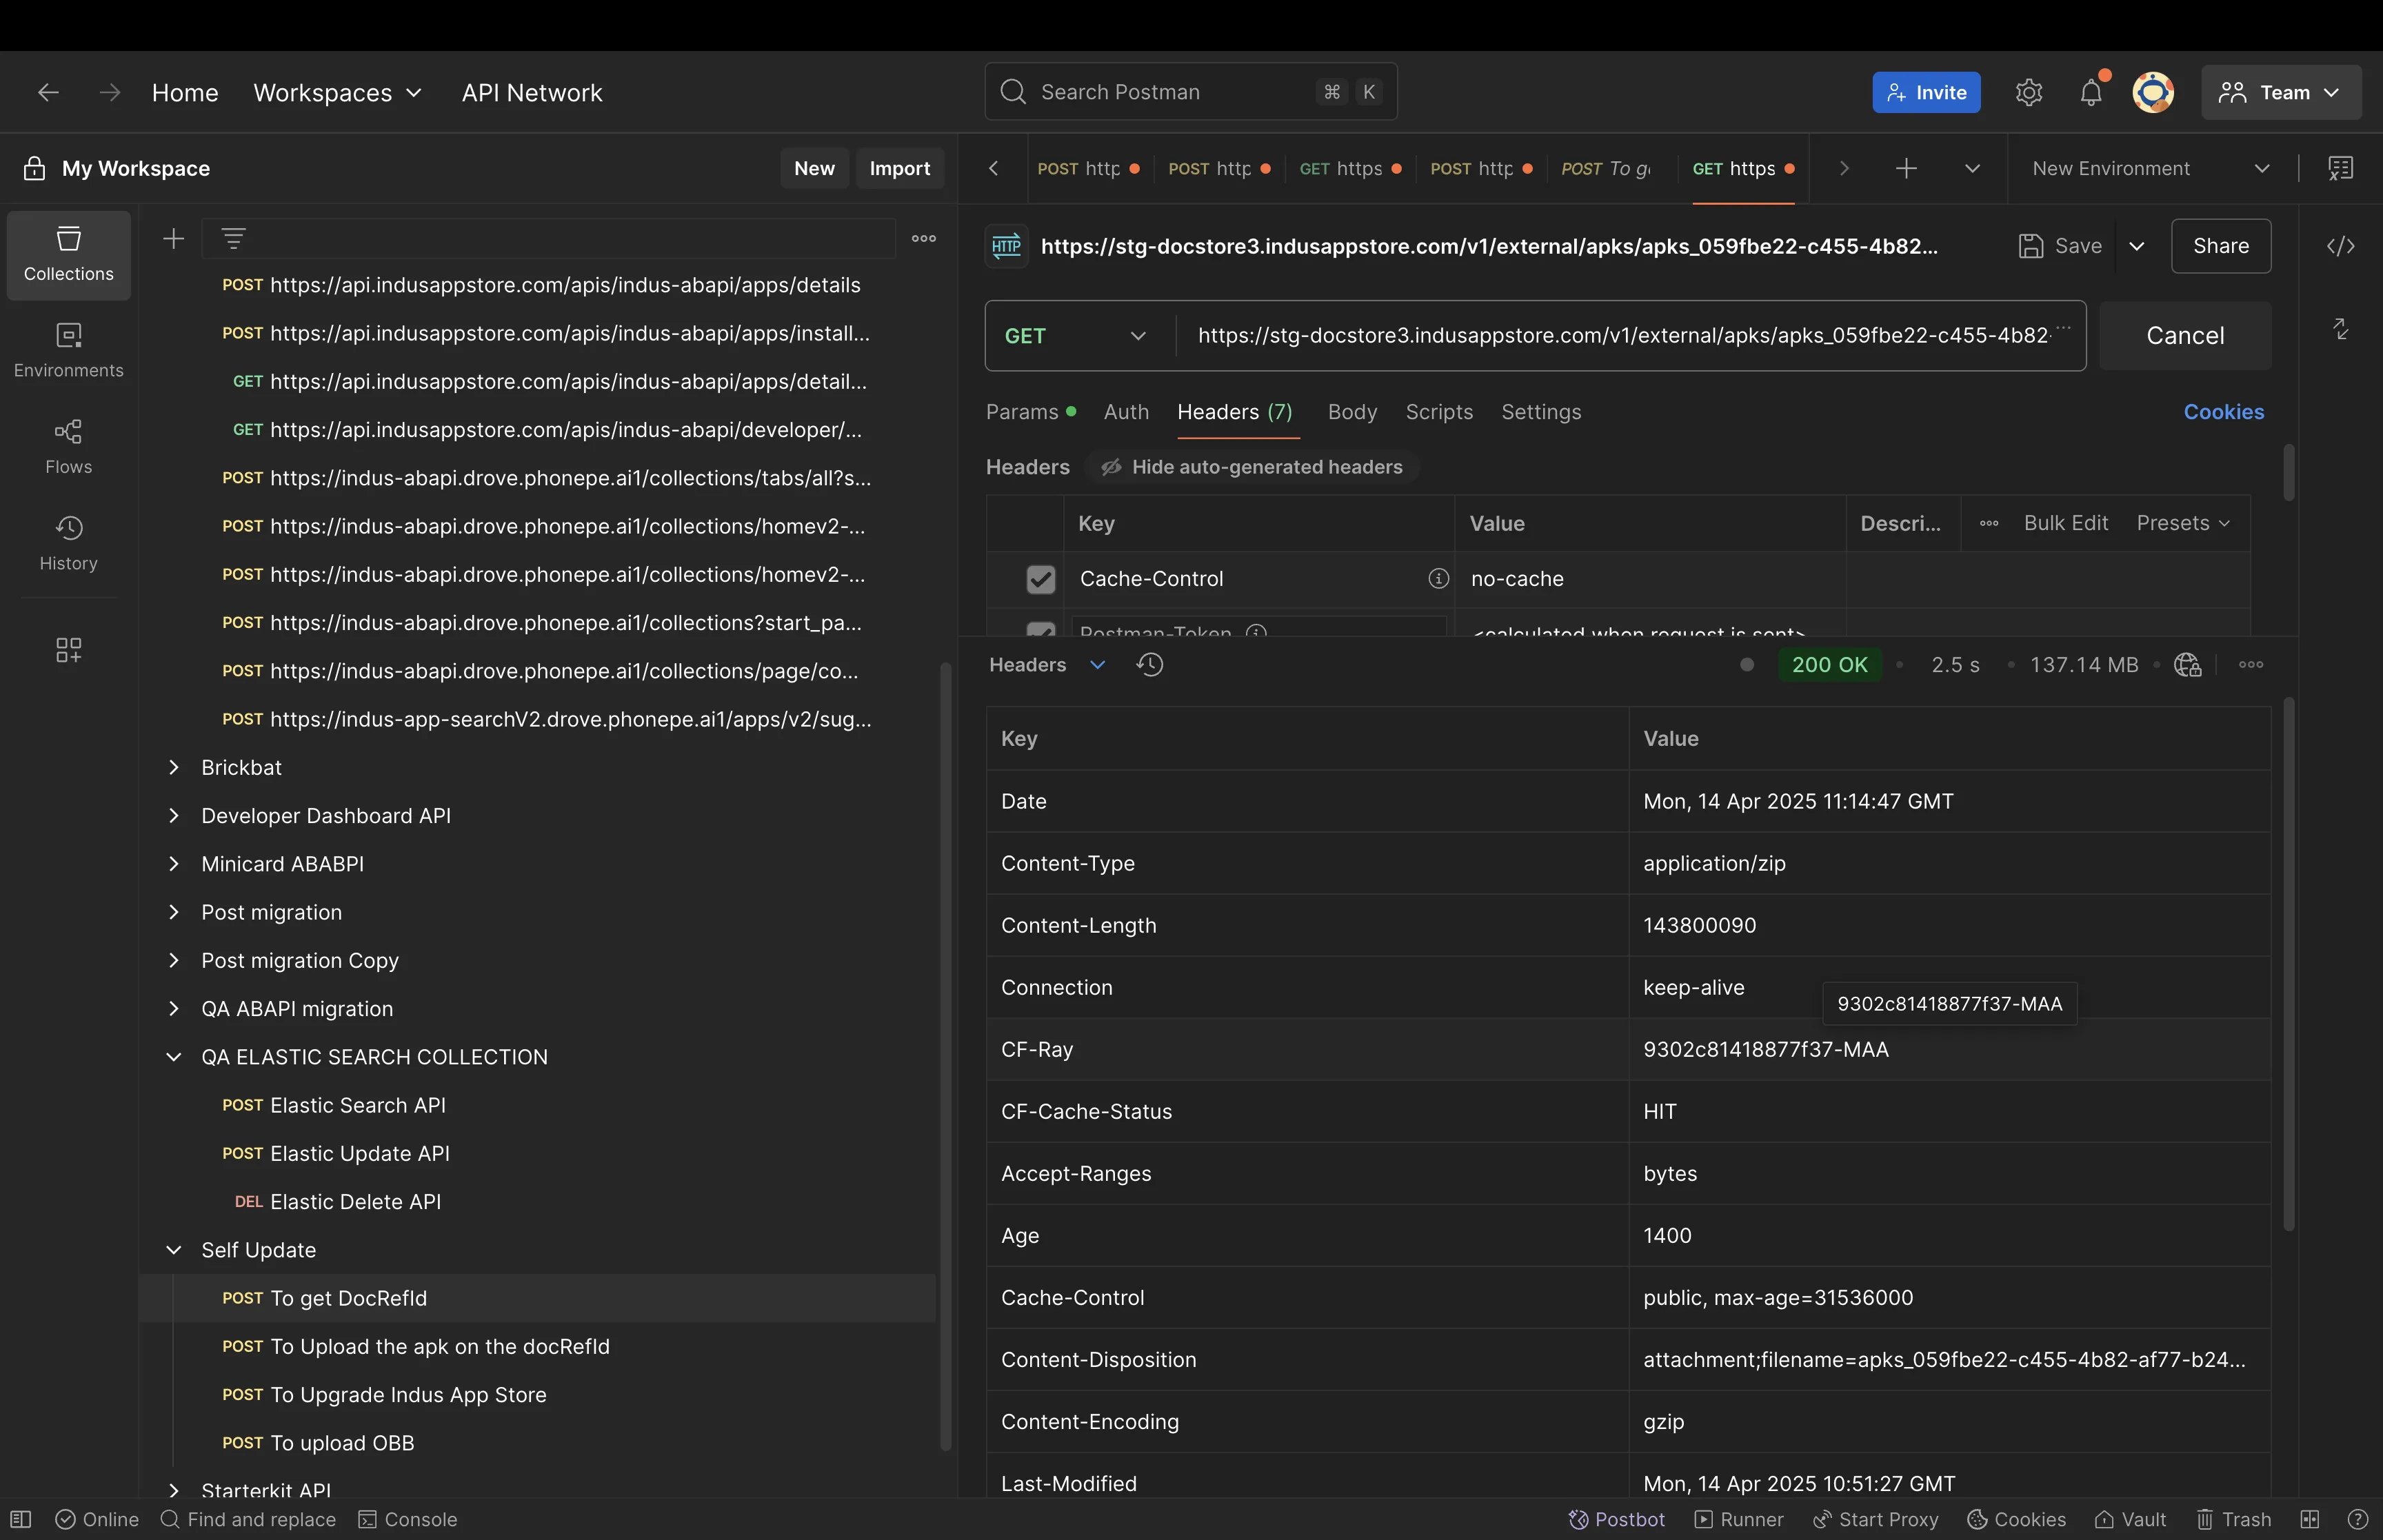The width and height of the screenshot is (2383, 1540).
Task: Collapse the Self Update collection
Action: click(x=174, y=1250)
